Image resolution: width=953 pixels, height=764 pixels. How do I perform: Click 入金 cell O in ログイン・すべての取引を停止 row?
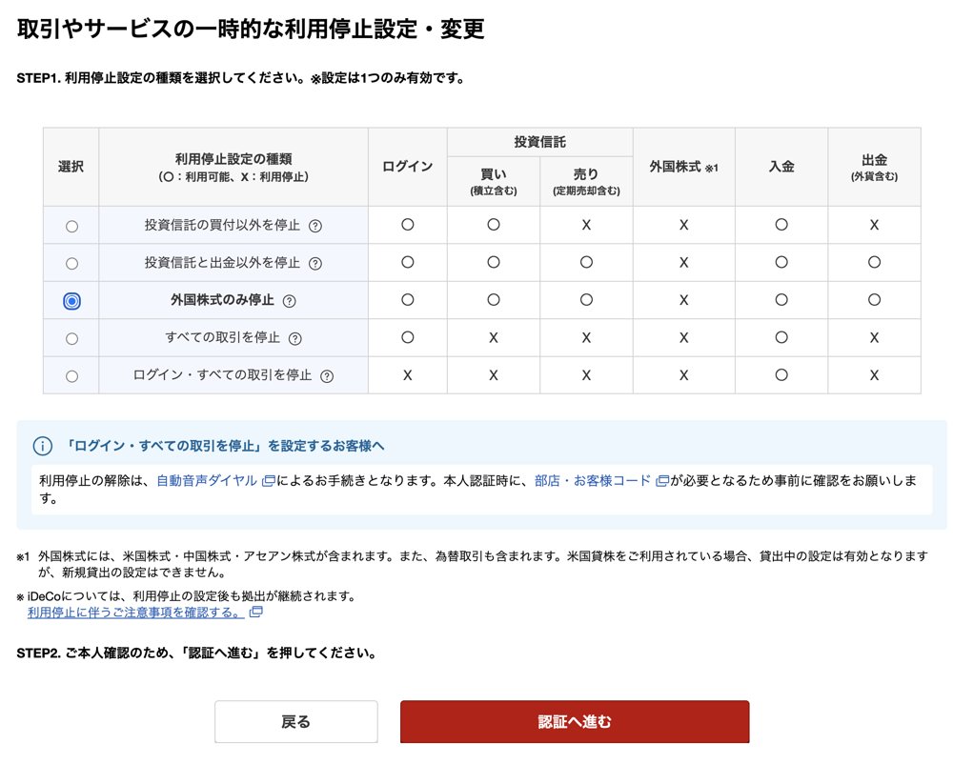[x=781, y=375]
